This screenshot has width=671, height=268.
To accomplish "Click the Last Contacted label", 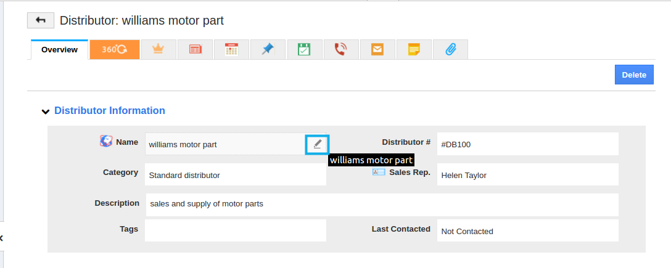I will pyautogui.click(x=401, y=229).
